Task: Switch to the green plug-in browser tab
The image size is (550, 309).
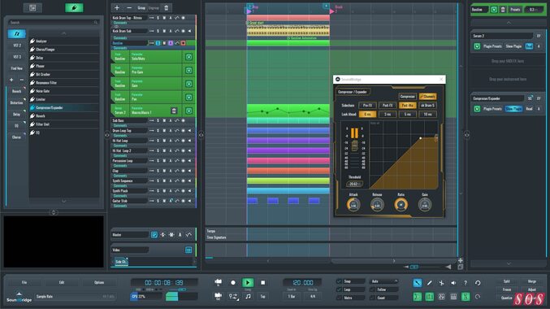Action: pos(74,7)
